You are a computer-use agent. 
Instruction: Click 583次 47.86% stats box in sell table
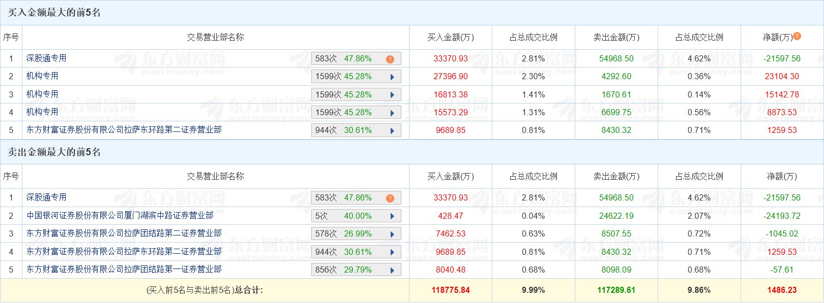356,198
